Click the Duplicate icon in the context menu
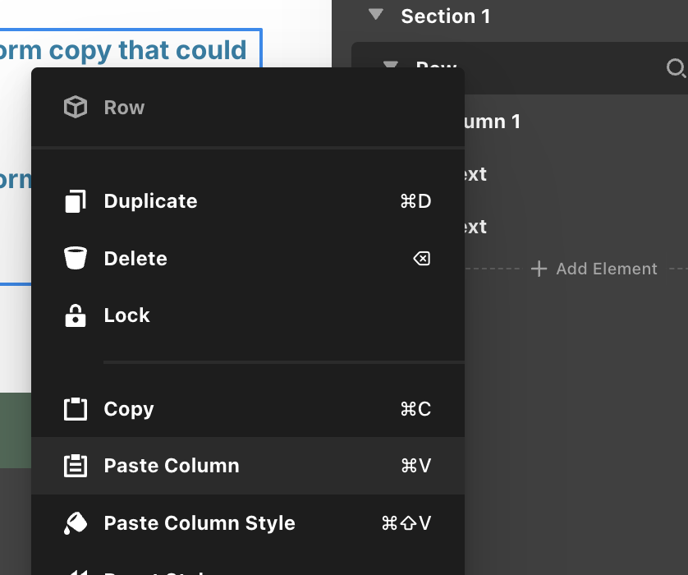The width and height of the screenshot is (688, 575). [76, 201]
